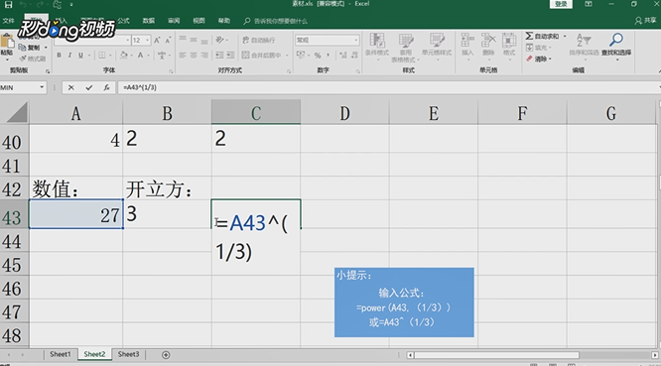Click the Insert Function fx icon
The image size is (661, 366).
pyautogui.click(x=106, y=87)
